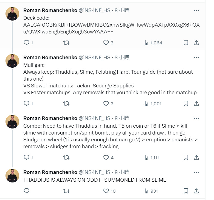Image resolution: width=214 pixels, height=200 pixels.
Task: Like the Deck code tweet
Action: pyautogui.click(x=106, y=43)
